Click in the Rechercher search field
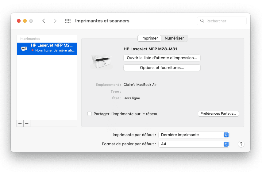 222,21
